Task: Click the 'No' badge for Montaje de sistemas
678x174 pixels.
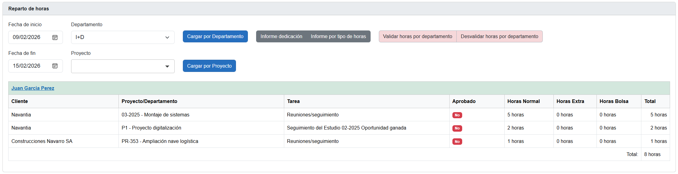Action: click(x=457, y=115)
